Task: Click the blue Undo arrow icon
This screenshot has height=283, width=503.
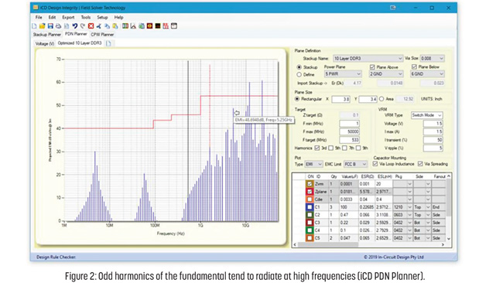Action: [75, 26]
